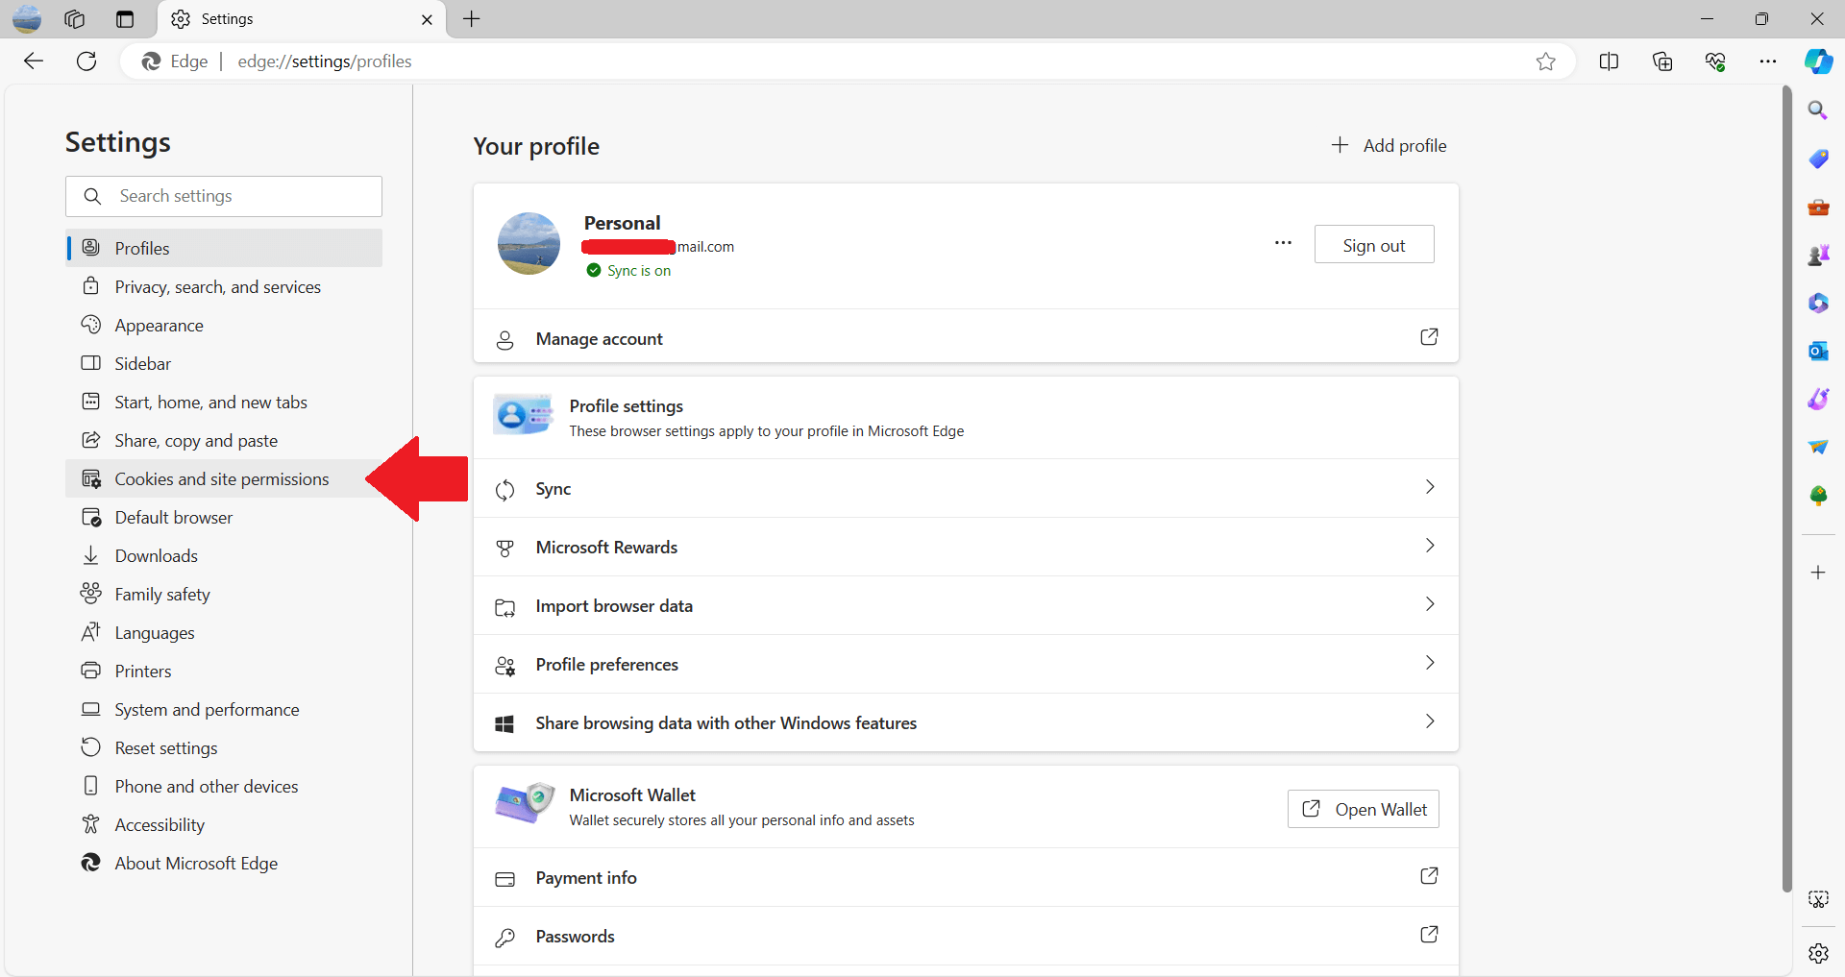The image size is (1845, 977).
Task: Open Workspaces icon in title bar
Action: click(x=74, y=19)
